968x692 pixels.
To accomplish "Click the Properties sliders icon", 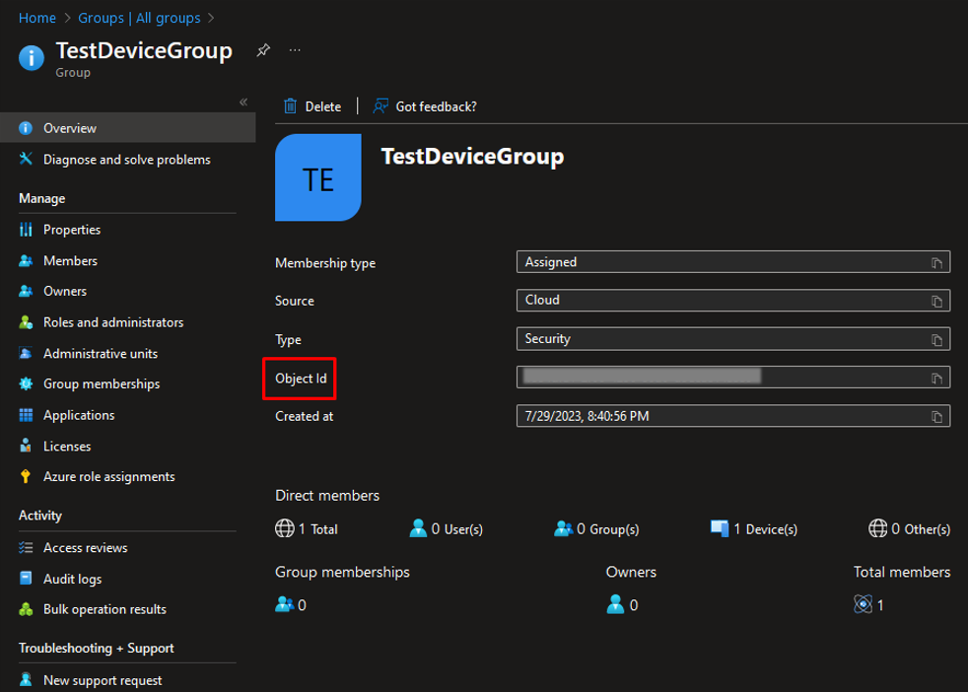I will (26, 230).
